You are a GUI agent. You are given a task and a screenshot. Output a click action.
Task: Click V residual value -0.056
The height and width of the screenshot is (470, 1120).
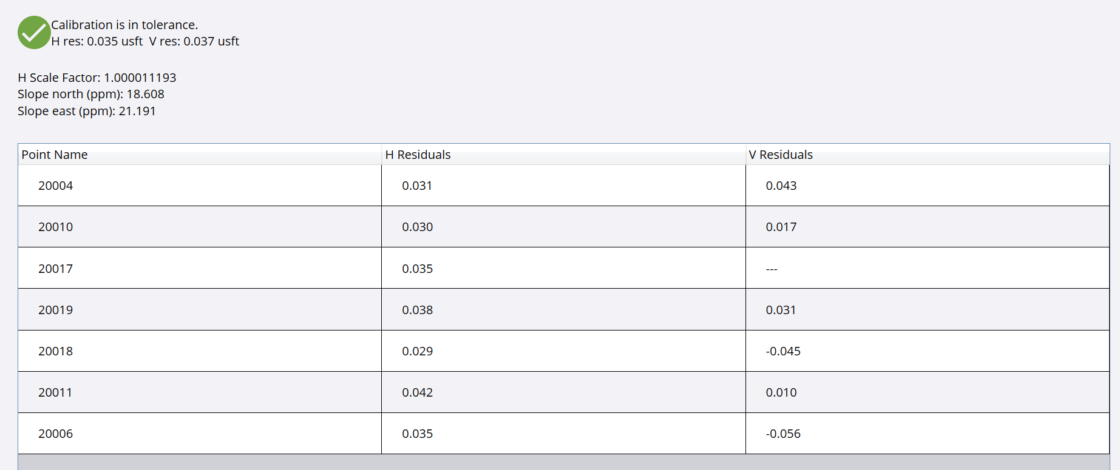(783, 434)
